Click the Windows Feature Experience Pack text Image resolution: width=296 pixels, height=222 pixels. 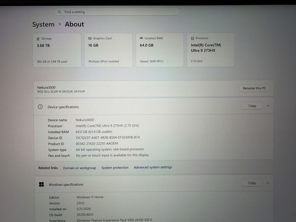point(114,220)
